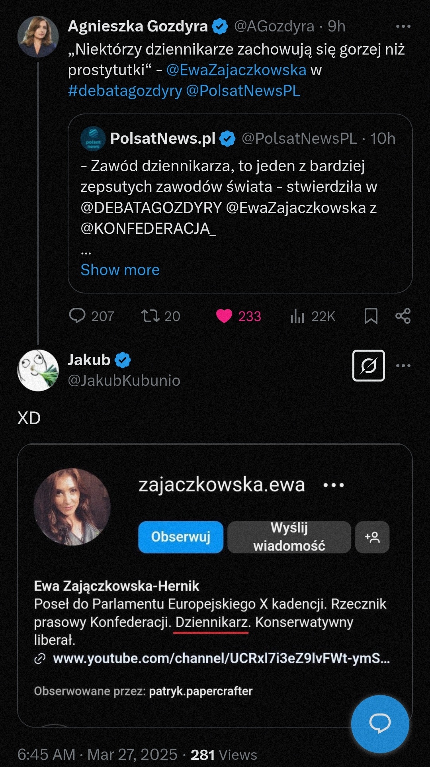The image size is (430, 767).
Task: Open the @PolsatNewsPL mention link
Action: coord(243,91)
